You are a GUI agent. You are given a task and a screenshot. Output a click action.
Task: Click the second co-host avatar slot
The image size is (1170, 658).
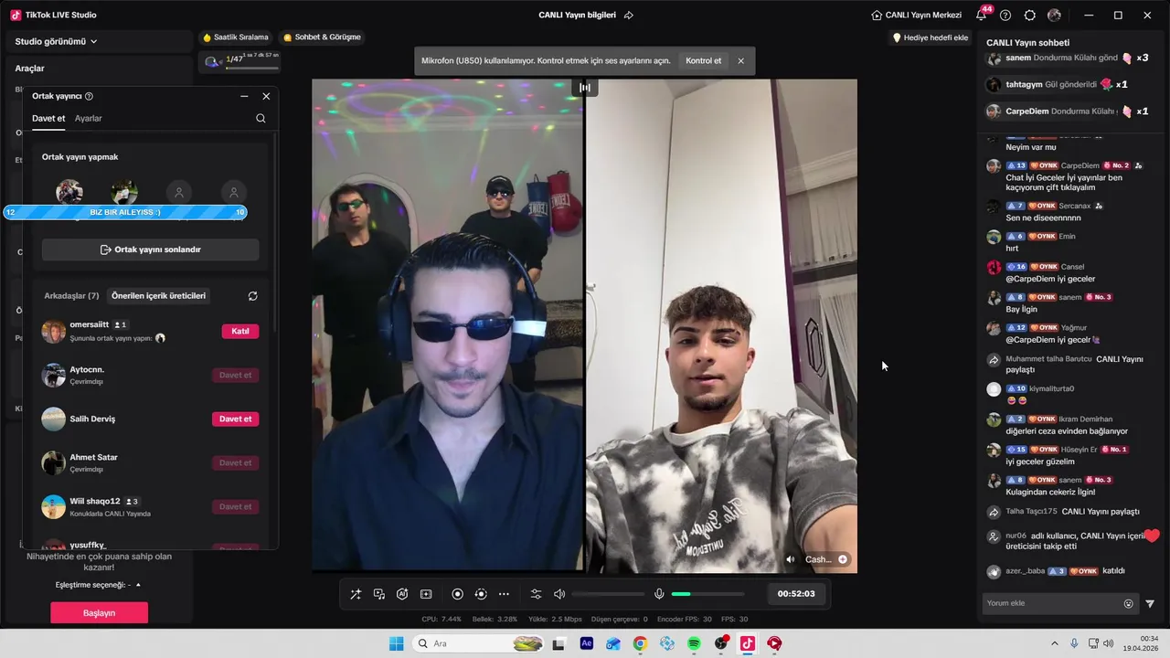(x=124, y=193)
